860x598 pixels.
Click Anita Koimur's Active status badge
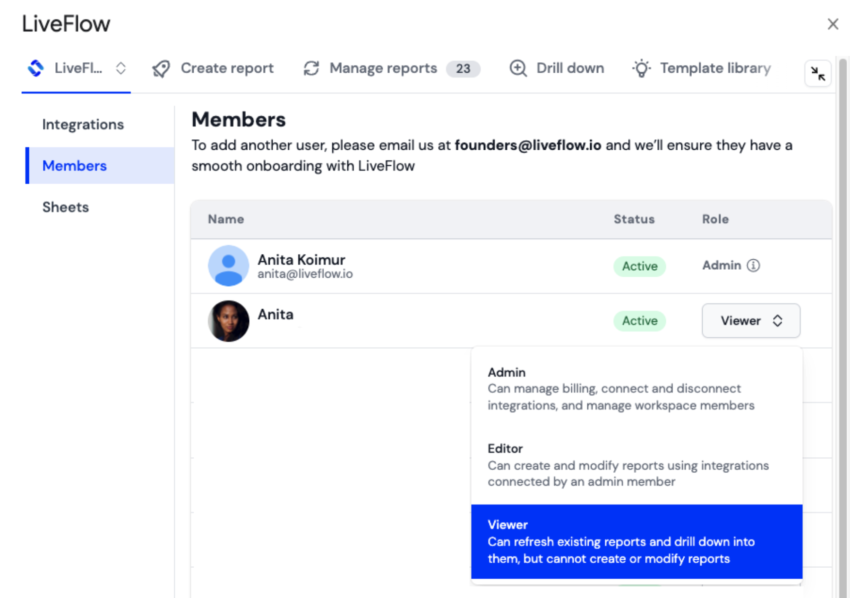640,266
